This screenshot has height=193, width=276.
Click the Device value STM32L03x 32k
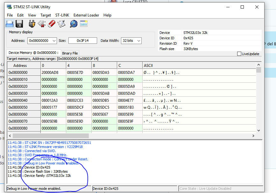click(x=195, y=33)
